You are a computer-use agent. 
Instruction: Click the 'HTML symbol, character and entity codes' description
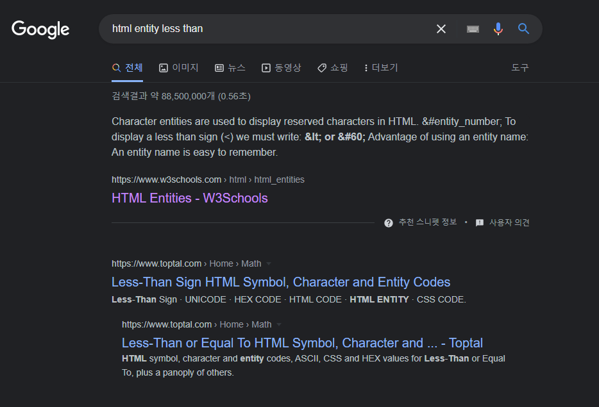click(x=313, y=365)
